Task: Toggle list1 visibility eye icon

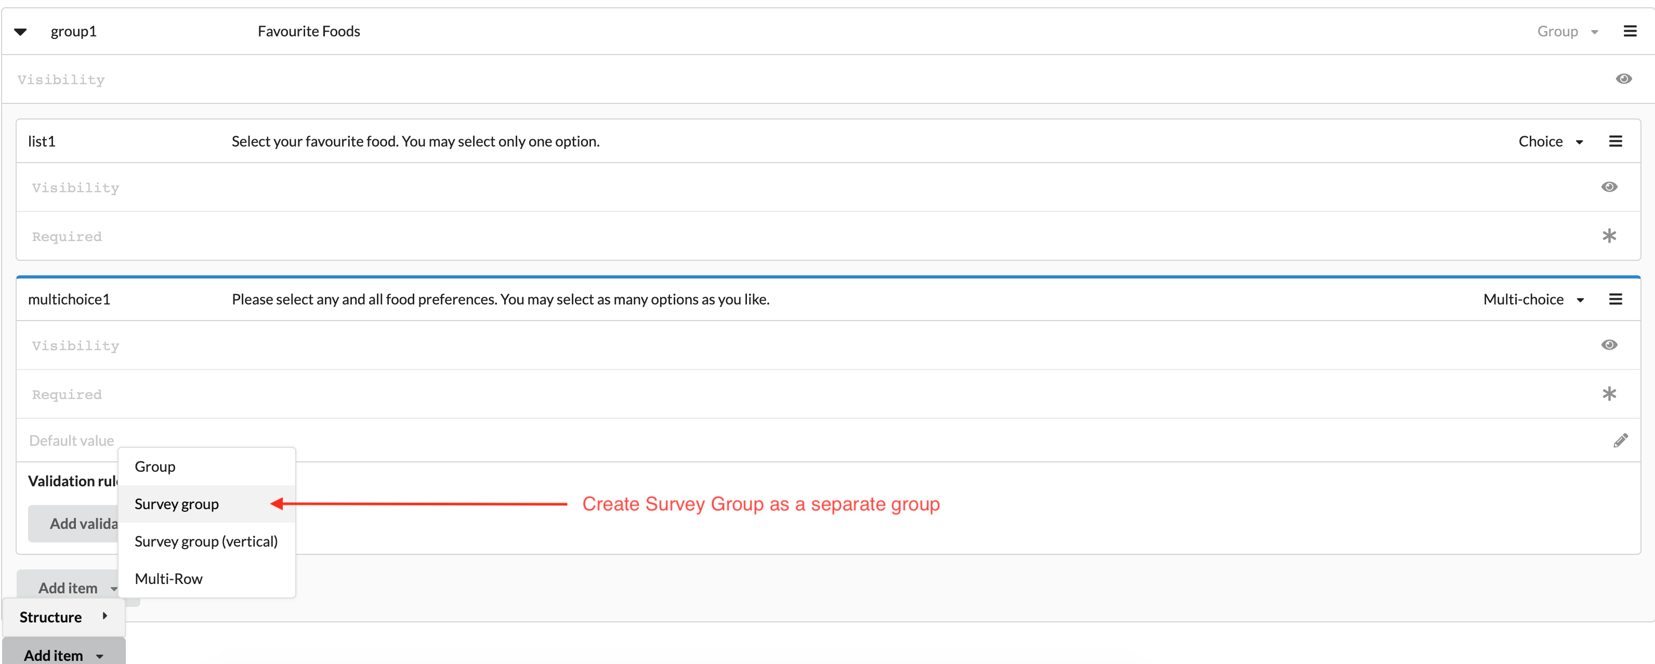Action: 1609,187
